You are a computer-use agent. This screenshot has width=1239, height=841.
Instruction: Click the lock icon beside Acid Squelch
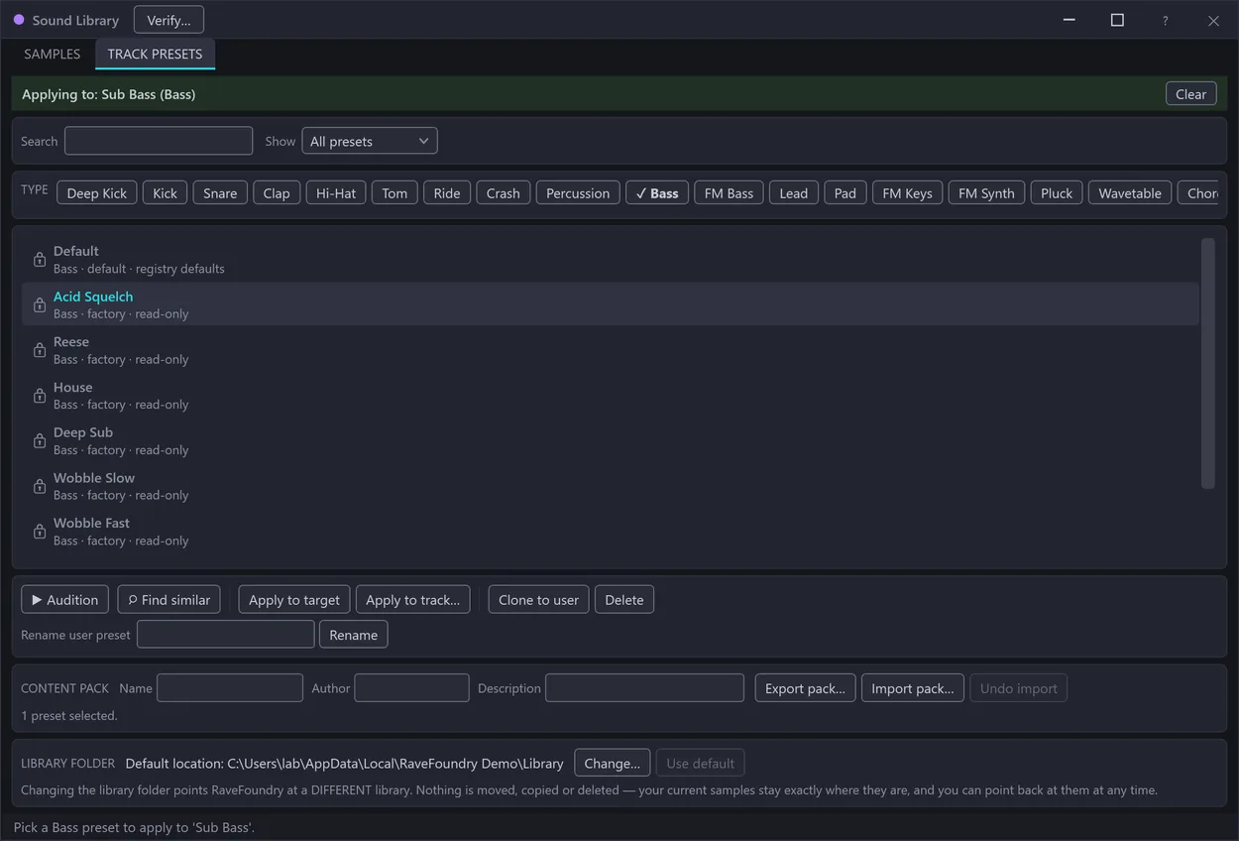tap(40, 304)
